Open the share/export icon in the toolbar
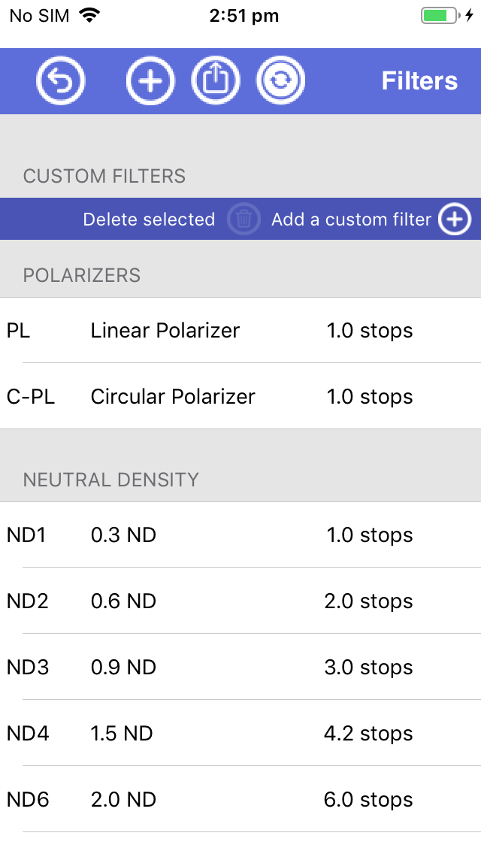The width and height of the screenshot is (481, 854). point(216,80)
